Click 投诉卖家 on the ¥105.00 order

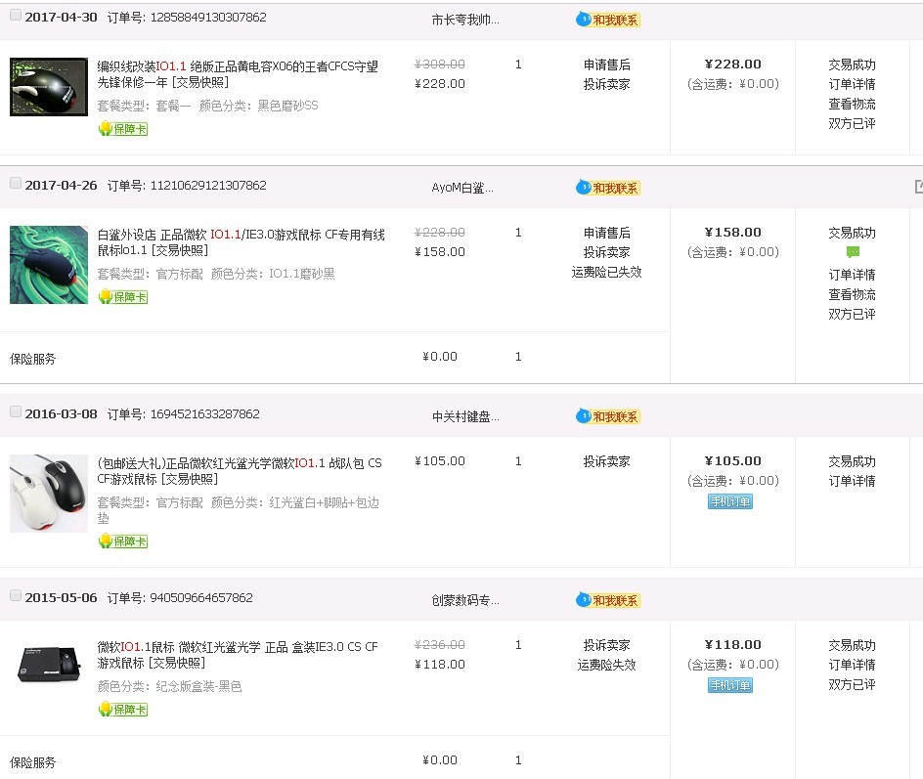pos(607,461)
